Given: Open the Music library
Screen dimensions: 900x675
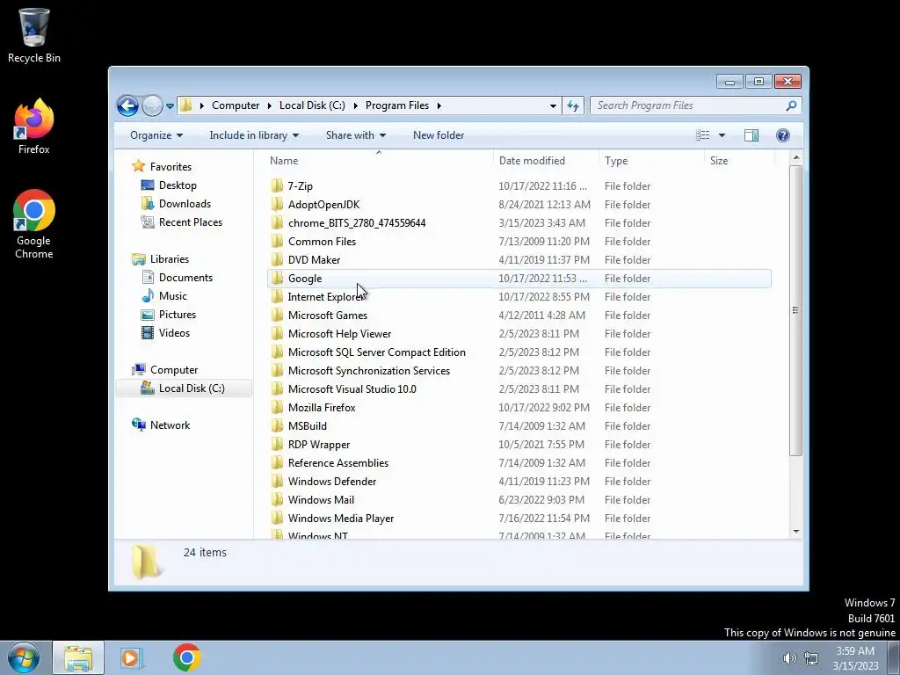Looking at the screenshot, I should pyautogui.click(x=173, y=296).
